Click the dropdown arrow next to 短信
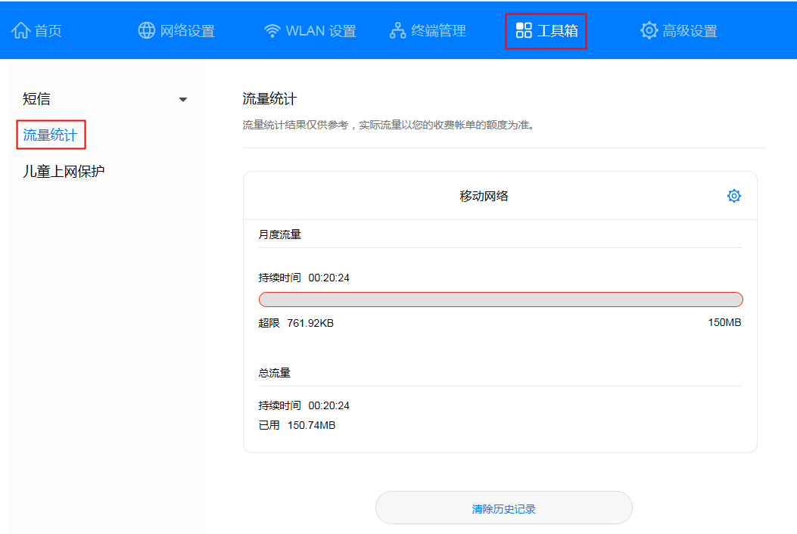Image resolution: width=797 pixels, height=534 pixels. [x=183, y=98]
